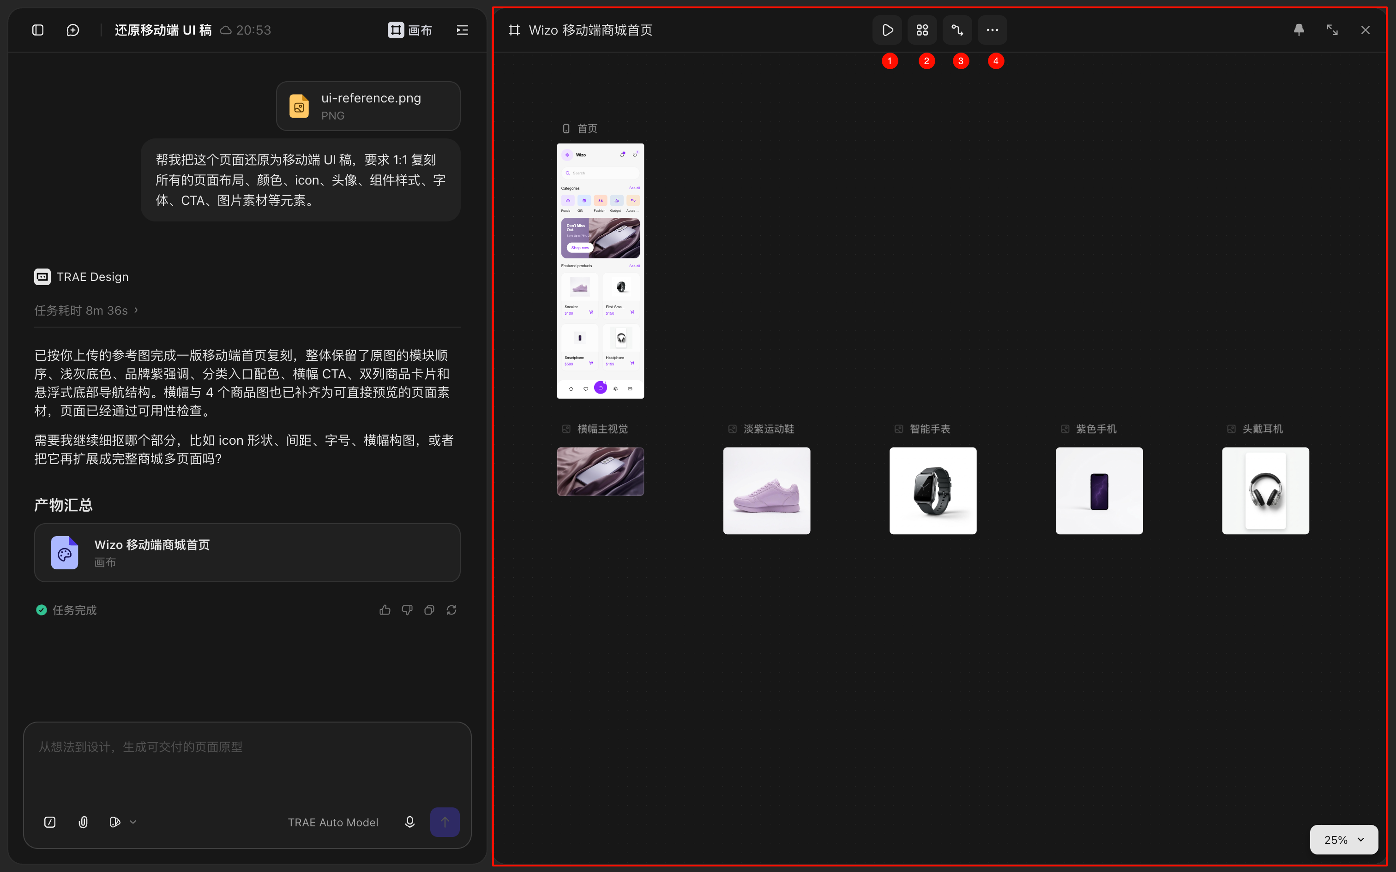This screenshot has height=872, width=1396.
Task: Give a thumbs down to the response
Action: [x=407, y=610]
